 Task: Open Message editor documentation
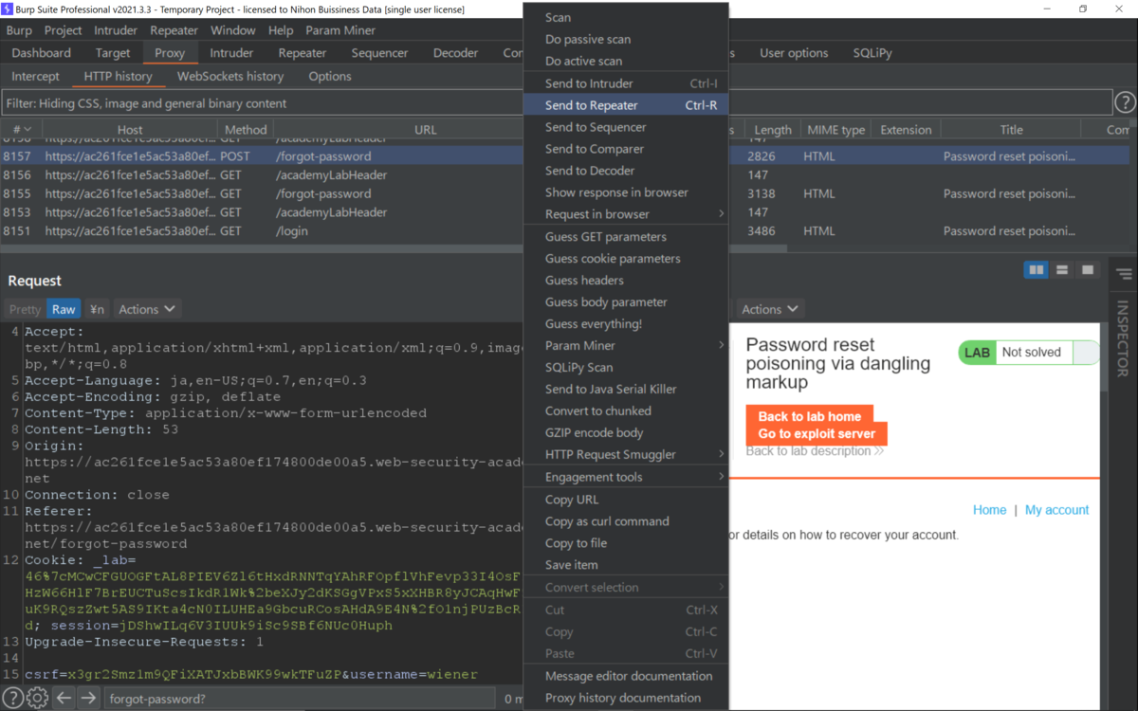pos(626,676)
